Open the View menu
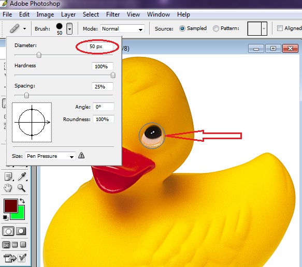 coord(133,14)
